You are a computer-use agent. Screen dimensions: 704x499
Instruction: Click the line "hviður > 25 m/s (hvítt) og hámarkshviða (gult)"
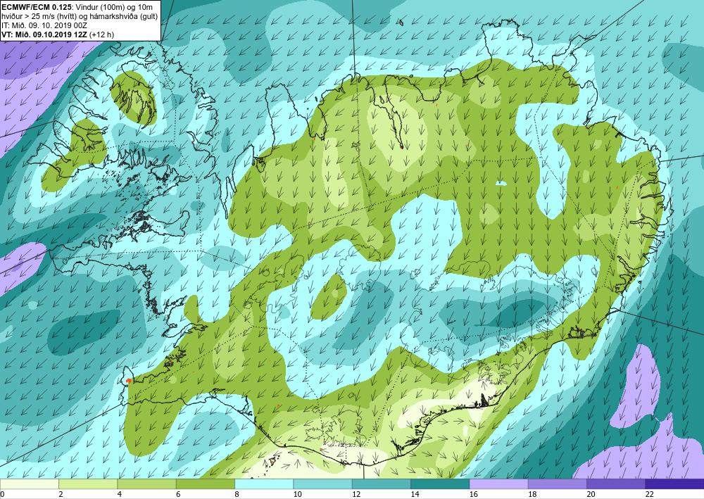click(x=79, y=15)
